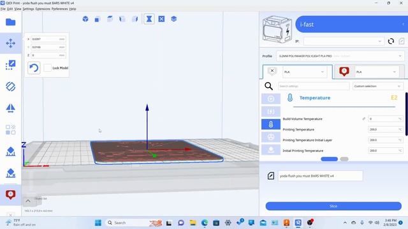Click the file name edit pencil icon
This screenshot has width=408, height=229.
coord(271,176)
